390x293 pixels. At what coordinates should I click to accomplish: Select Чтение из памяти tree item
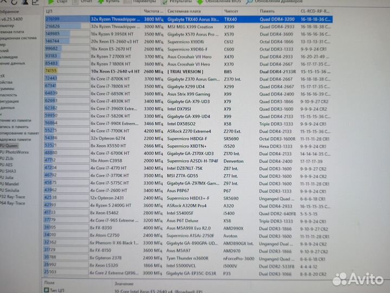tap(15, 120)
